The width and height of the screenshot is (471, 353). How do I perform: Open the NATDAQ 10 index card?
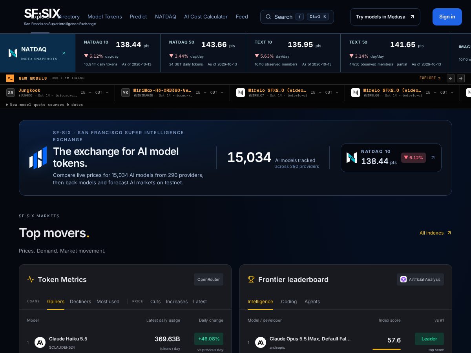pos(117,53)
